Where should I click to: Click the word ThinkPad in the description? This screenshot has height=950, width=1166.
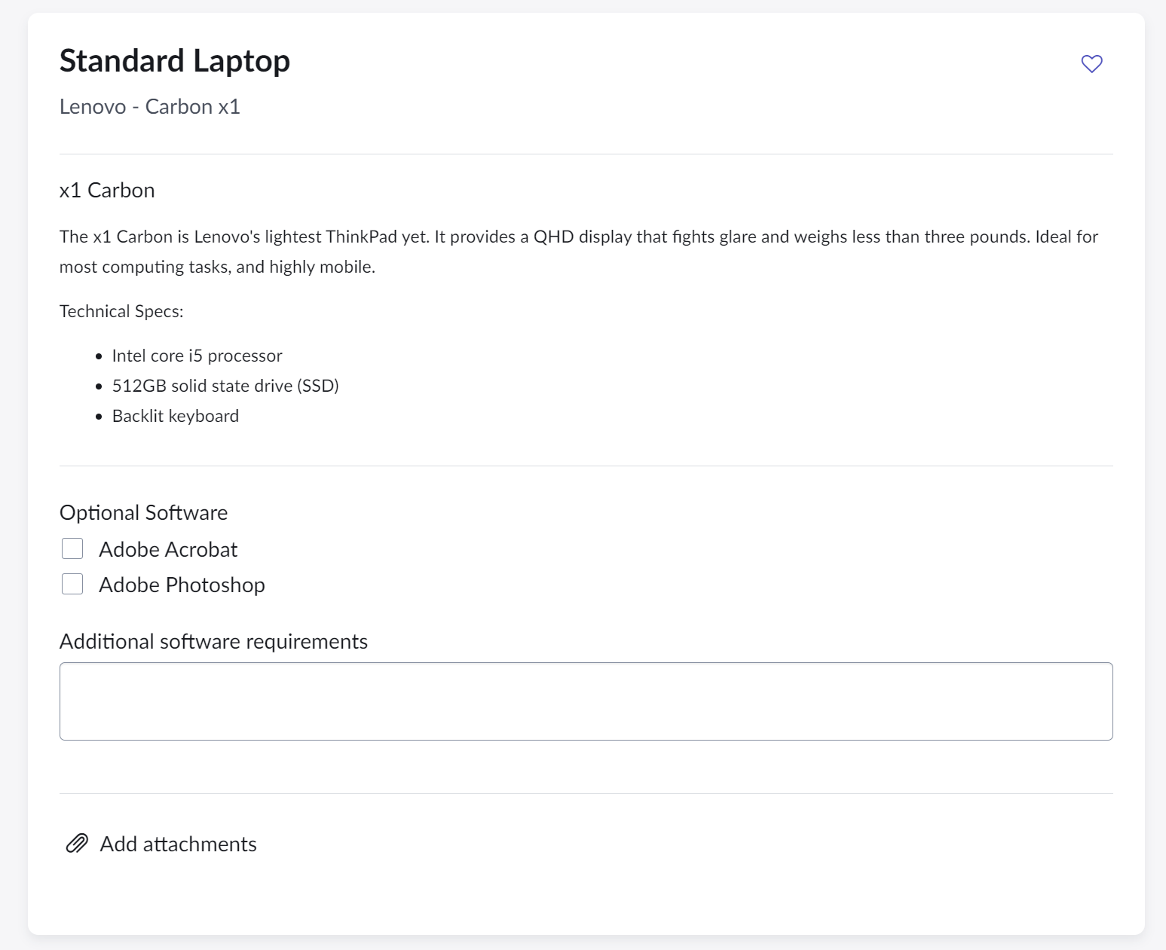click(x=361, y=237)
